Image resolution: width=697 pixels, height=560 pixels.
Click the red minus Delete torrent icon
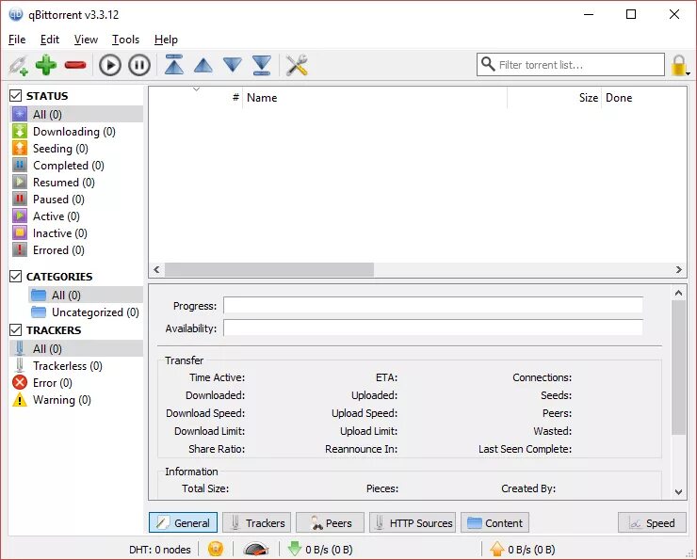75,65
